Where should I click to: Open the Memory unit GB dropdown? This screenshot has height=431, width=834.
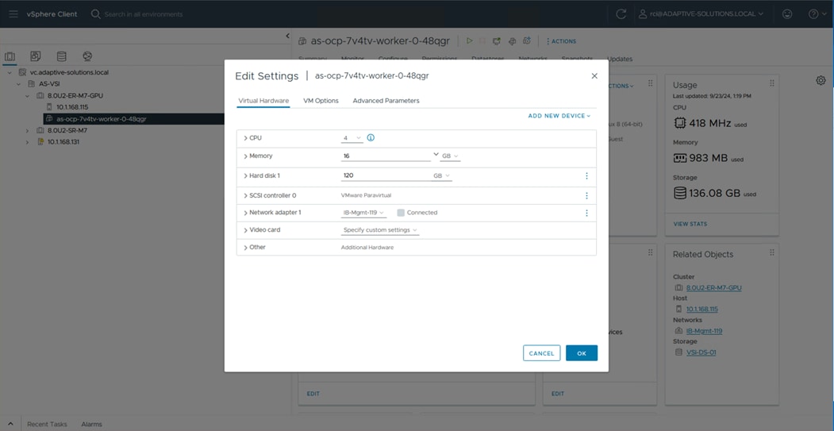[450, 156]
